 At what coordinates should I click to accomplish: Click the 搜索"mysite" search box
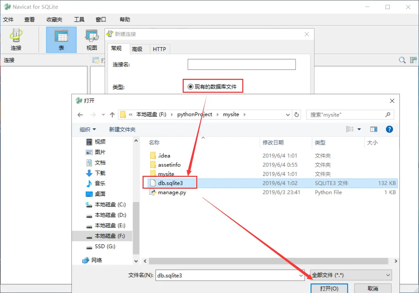tap(350, 114)
